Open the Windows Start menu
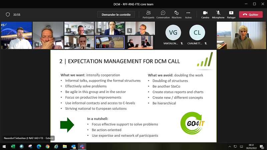This screenshot has height=150, width=267. point(4,147)
